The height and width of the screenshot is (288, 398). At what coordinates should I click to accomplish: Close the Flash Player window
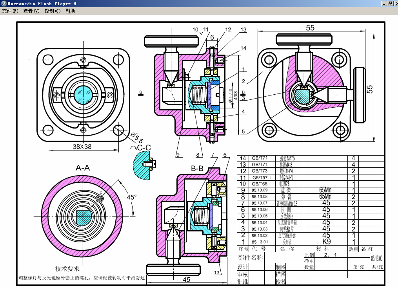click(396, 4)
